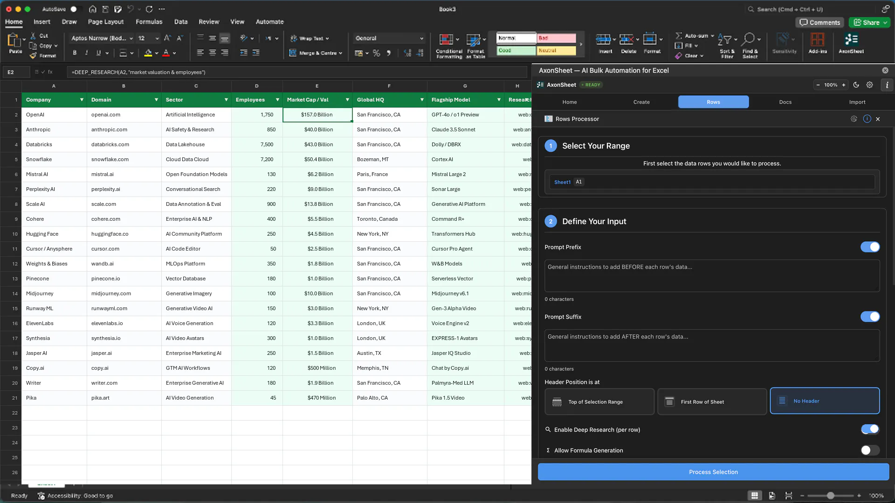Disable Enable Deep Research toggle

click(870, 429)
